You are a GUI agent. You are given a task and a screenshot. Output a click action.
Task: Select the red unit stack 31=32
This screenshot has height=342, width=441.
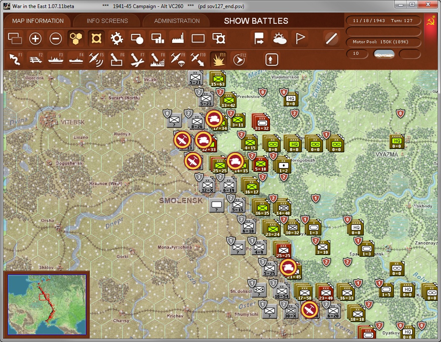point(261,123)
